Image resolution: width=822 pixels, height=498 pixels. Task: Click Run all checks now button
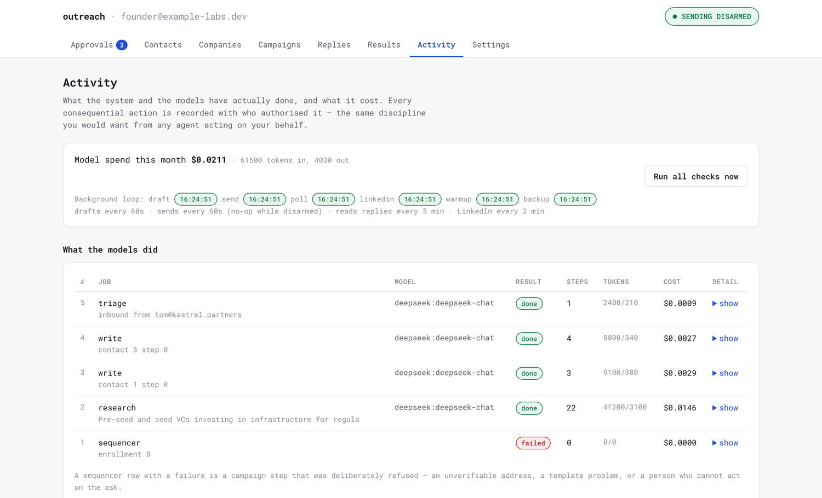[696, 176]
